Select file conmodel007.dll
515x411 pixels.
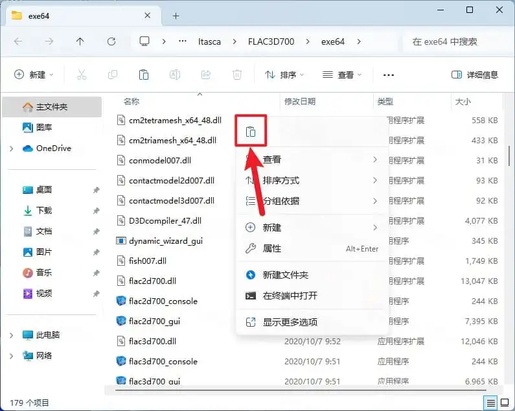(160, 161)
